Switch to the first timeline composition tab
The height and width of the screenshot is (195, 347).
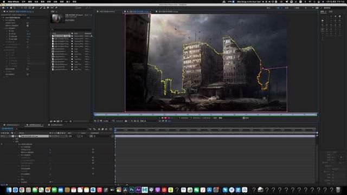click(11, 125)
